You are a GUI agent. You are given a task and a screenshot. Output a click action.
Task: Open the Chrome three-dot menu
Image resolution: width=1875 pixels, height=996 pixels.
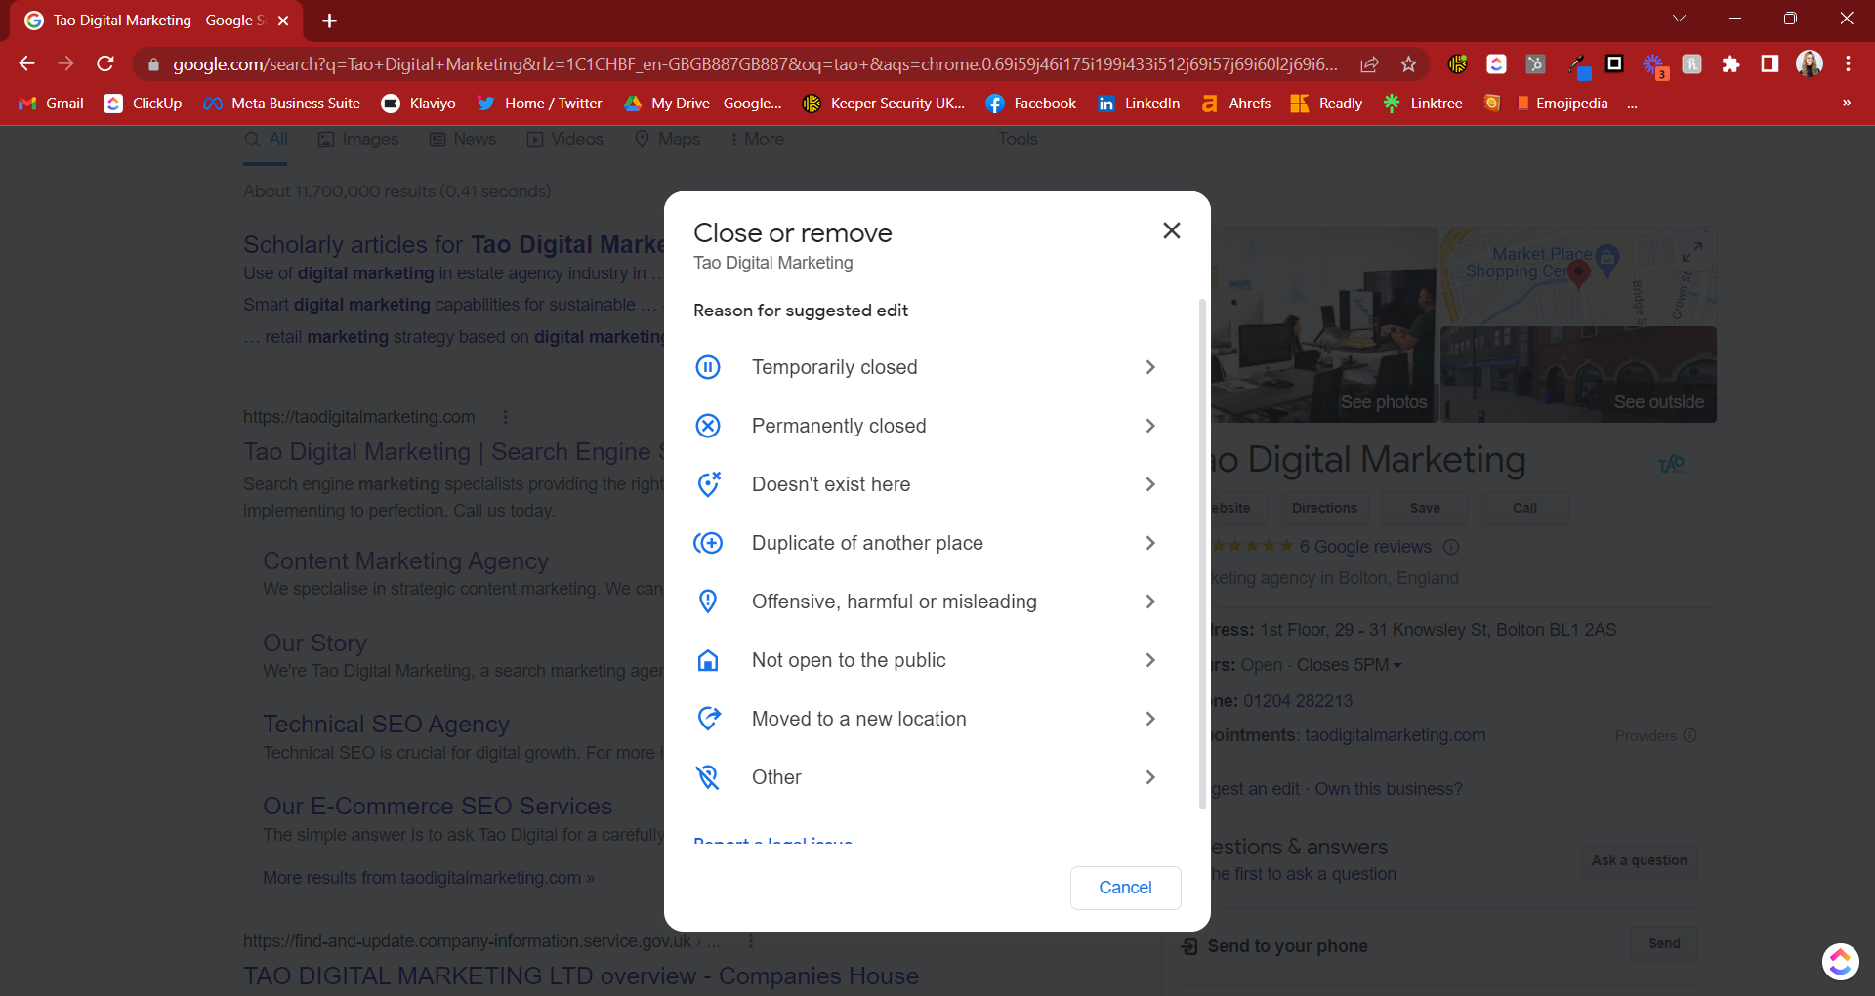coord(1848,64)
